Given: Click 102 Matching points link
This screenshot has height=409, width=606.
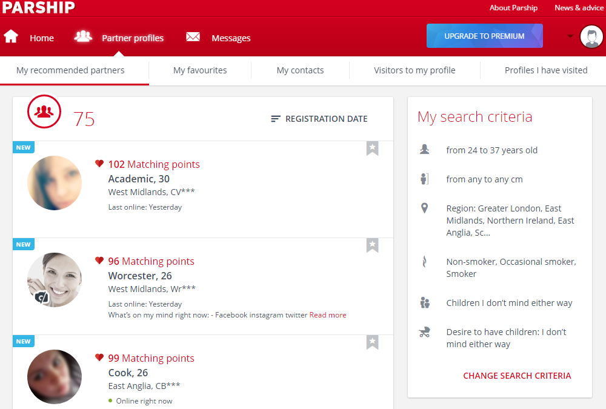Looking at the screenshot, I should pyautogui.click(x=154, y=164).
